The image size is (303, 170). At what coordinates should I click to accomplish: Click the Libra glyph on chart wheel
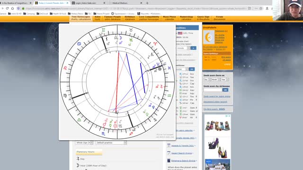click(79, 119)
